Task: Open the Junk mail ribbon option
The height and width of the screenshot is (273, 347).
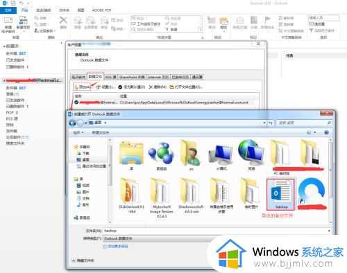Action: [x=45, y=30]
